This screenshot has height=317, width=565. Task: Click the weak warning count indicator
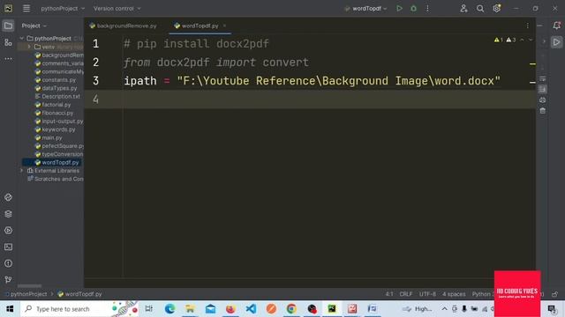point(511,40)
